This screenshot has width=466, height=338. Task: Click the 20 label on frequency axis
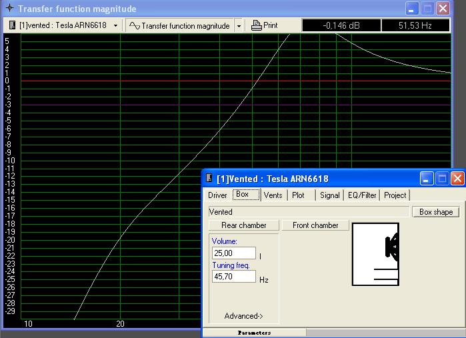120,324
